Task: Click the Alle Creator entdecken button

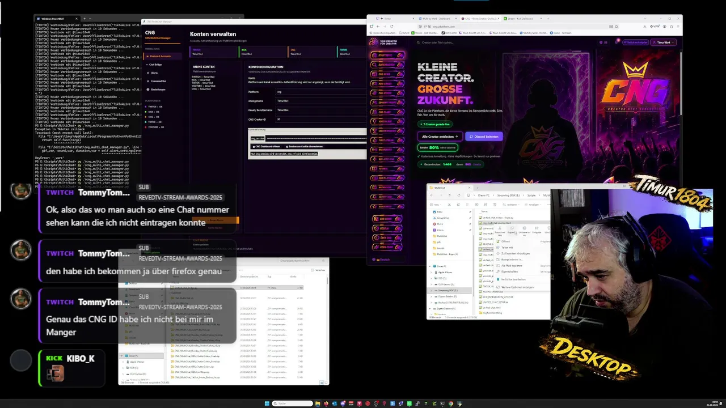Action: 440,137
